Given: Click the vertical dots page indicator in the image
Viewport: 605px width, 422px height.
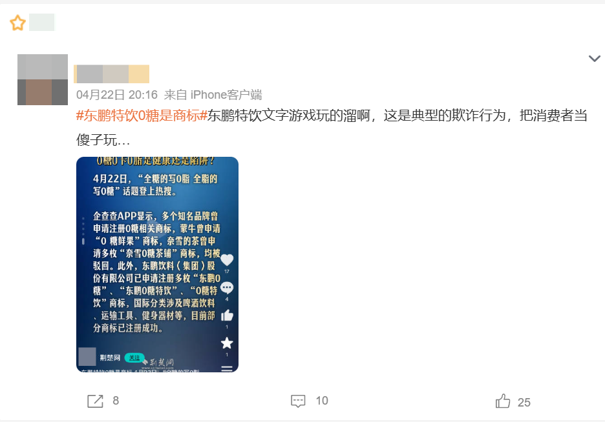Looking at the screenshot, I should [83, 231].
